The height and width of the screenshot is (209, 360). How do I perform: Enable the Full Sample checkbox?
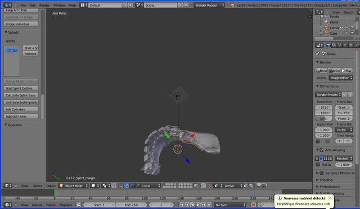pyautogui.click(x=317, y=164)
